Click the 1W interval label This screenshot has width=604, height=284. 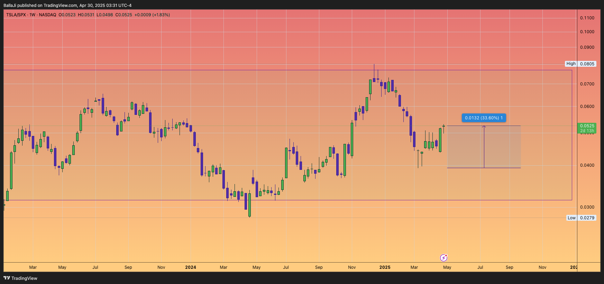(33, 15)
